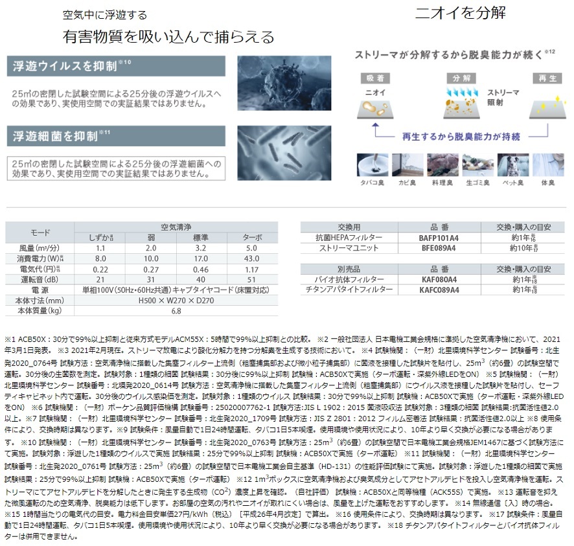Select the 再生 step badge
This screenshot has width=574, height=546.
tap(547, 78)
